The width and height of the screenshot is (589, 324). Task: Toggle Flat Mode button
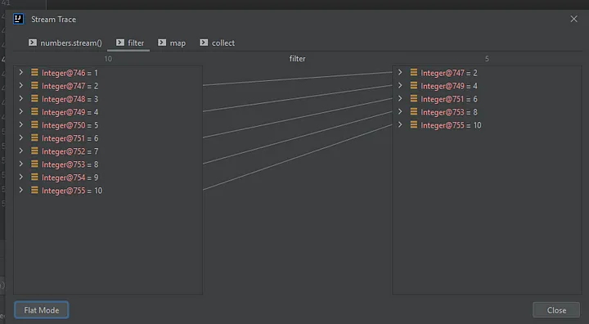click(42, 310)
